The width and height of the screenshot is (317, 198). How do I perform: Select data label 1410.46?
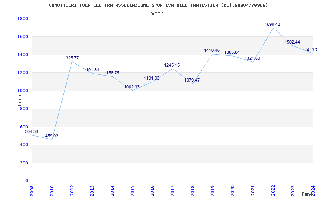pos(212,51)
